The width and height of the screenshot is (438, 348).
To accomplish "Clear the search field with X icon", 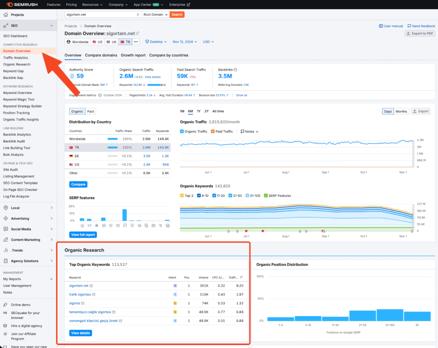I will 138,15.
